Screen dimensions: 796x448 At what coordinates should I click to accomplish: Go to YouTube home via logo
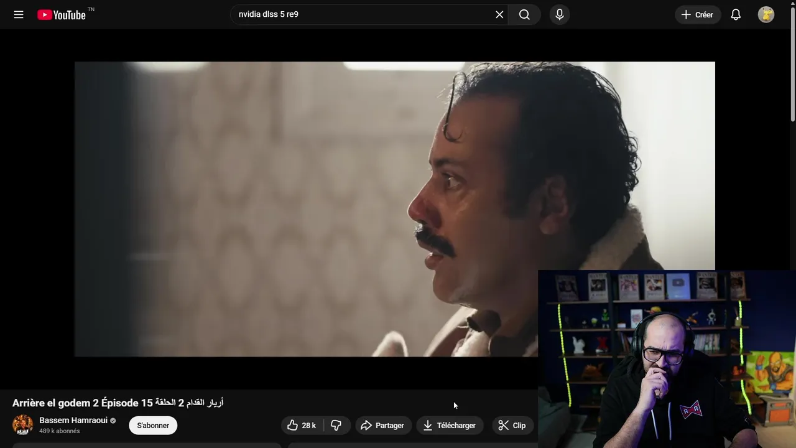[62, 15]
